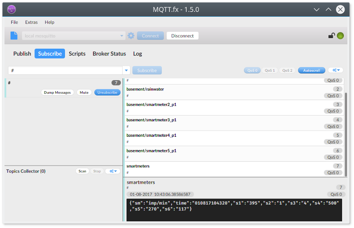Click the MQTT.fx purple app logo
Screen dimensions: 354x228
click(x=12, y=9)
